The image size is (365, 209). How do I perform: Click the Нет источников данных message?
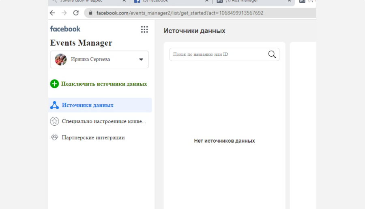224,141
